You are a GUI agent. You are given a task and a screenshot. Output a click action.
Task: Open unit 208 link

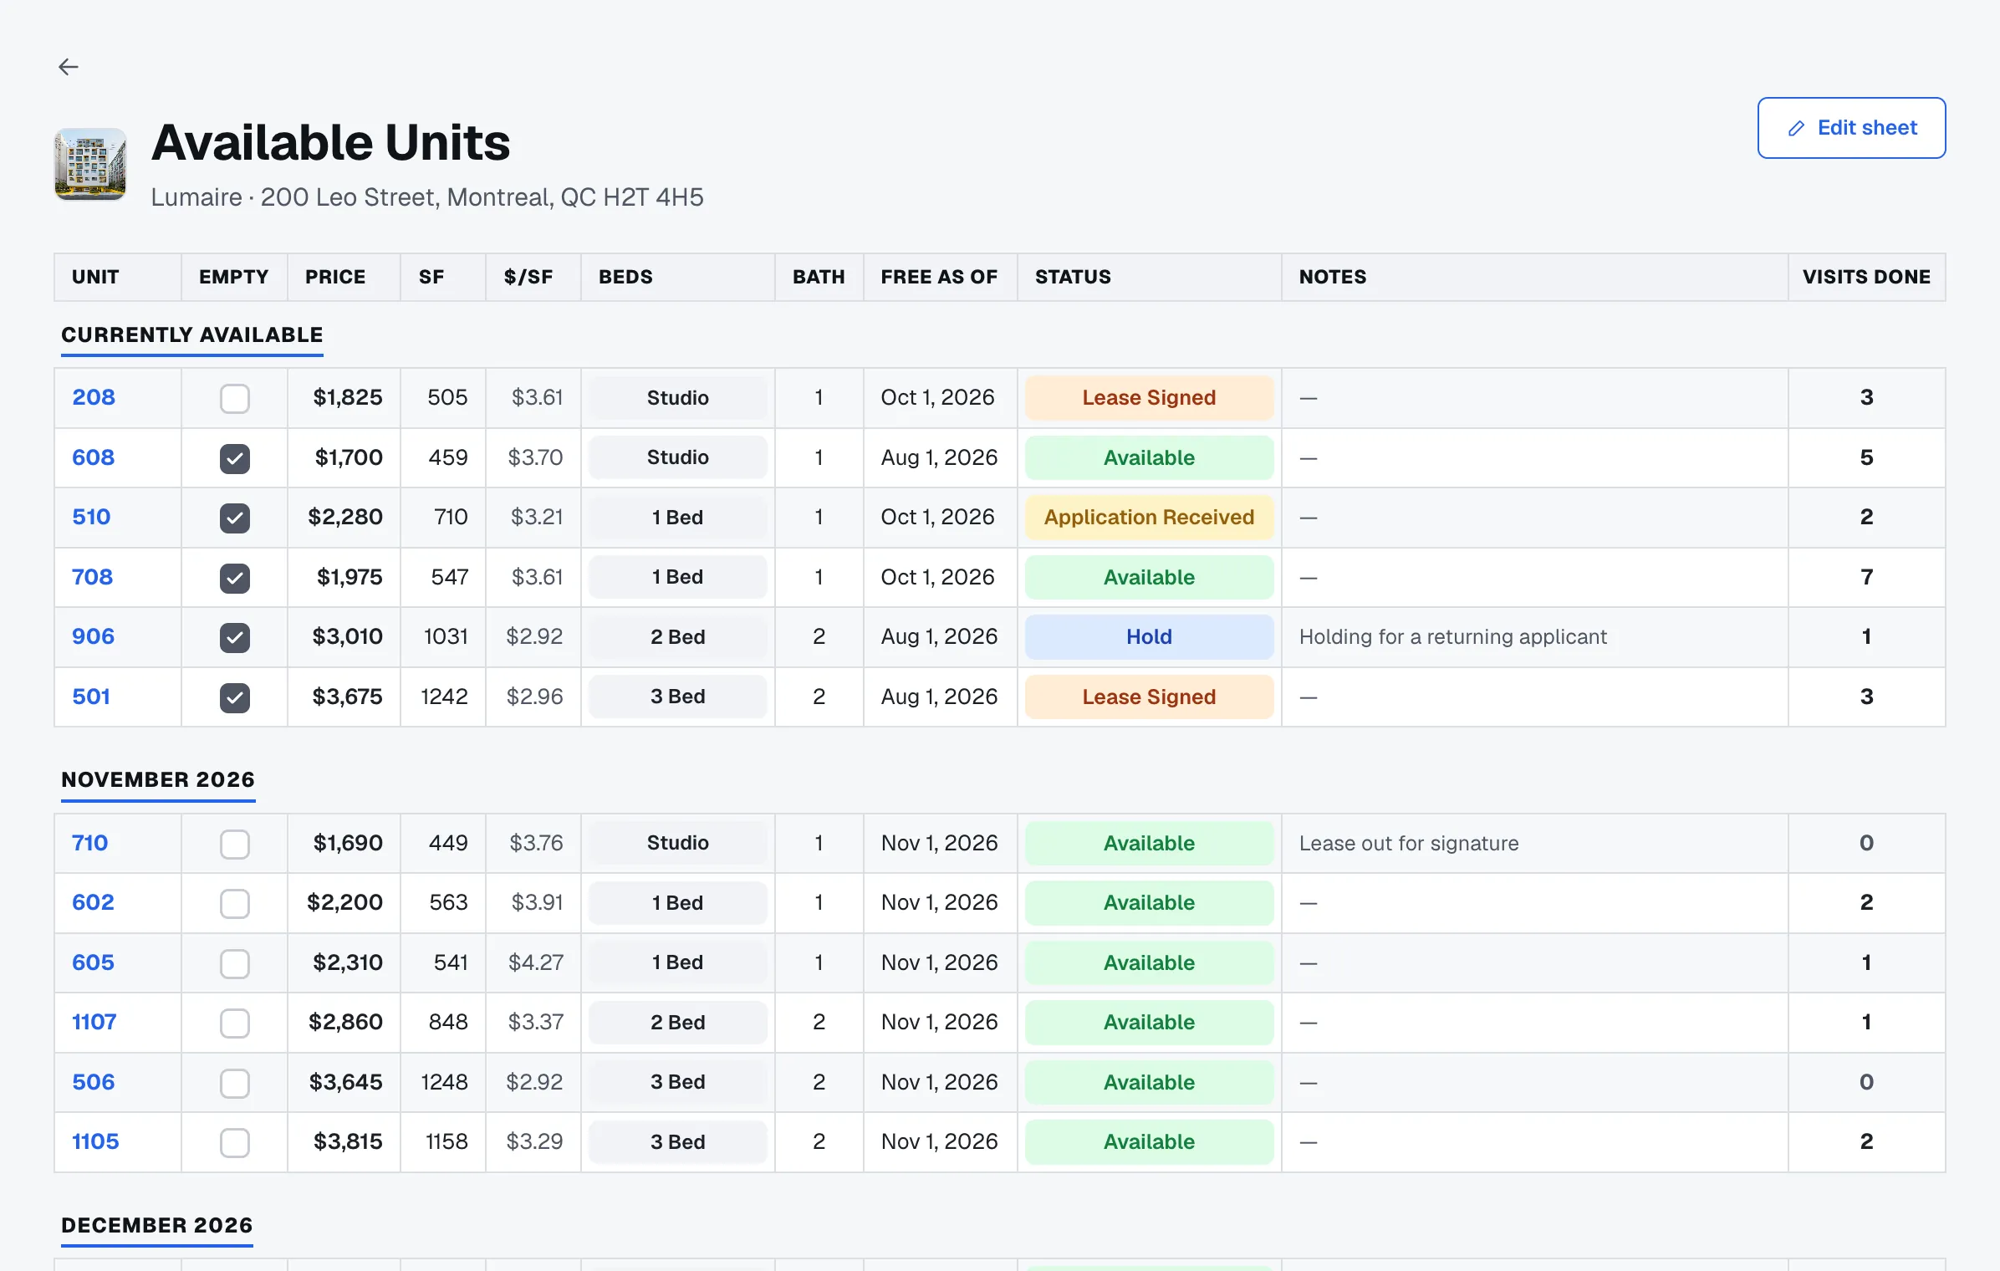click(x=94, y=397)
